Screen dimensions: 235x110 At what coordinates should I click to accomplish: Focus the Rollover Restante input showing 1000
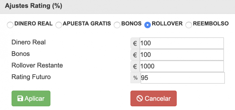[x=182, y=66]
